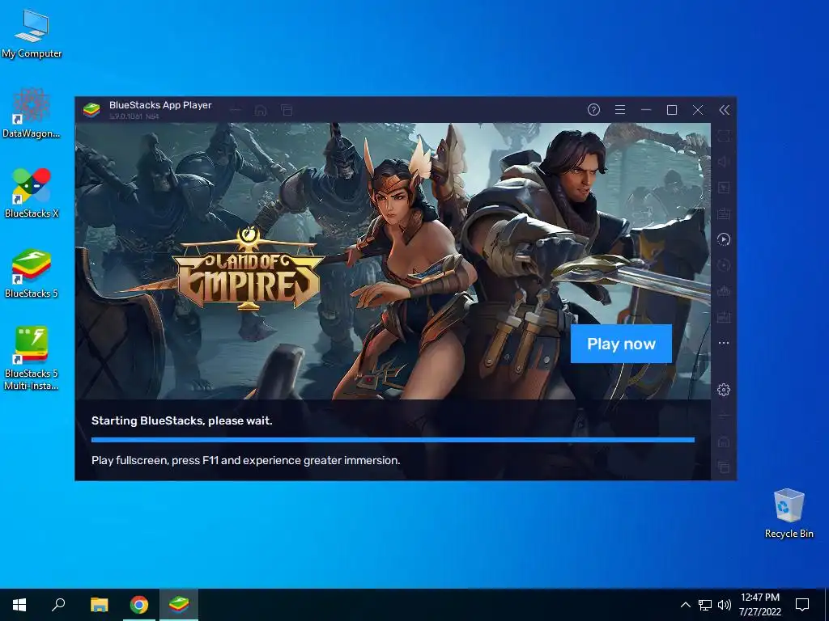Minimize the BlueStacks App Player window
The image size is (829, 621).
point(646,110)
